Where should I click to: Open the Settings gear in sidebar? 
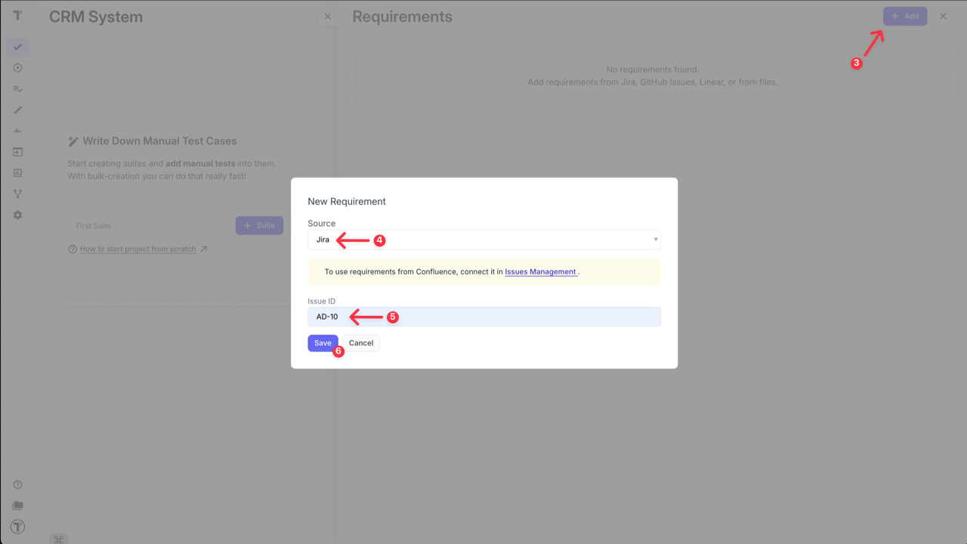pos(17,215)
